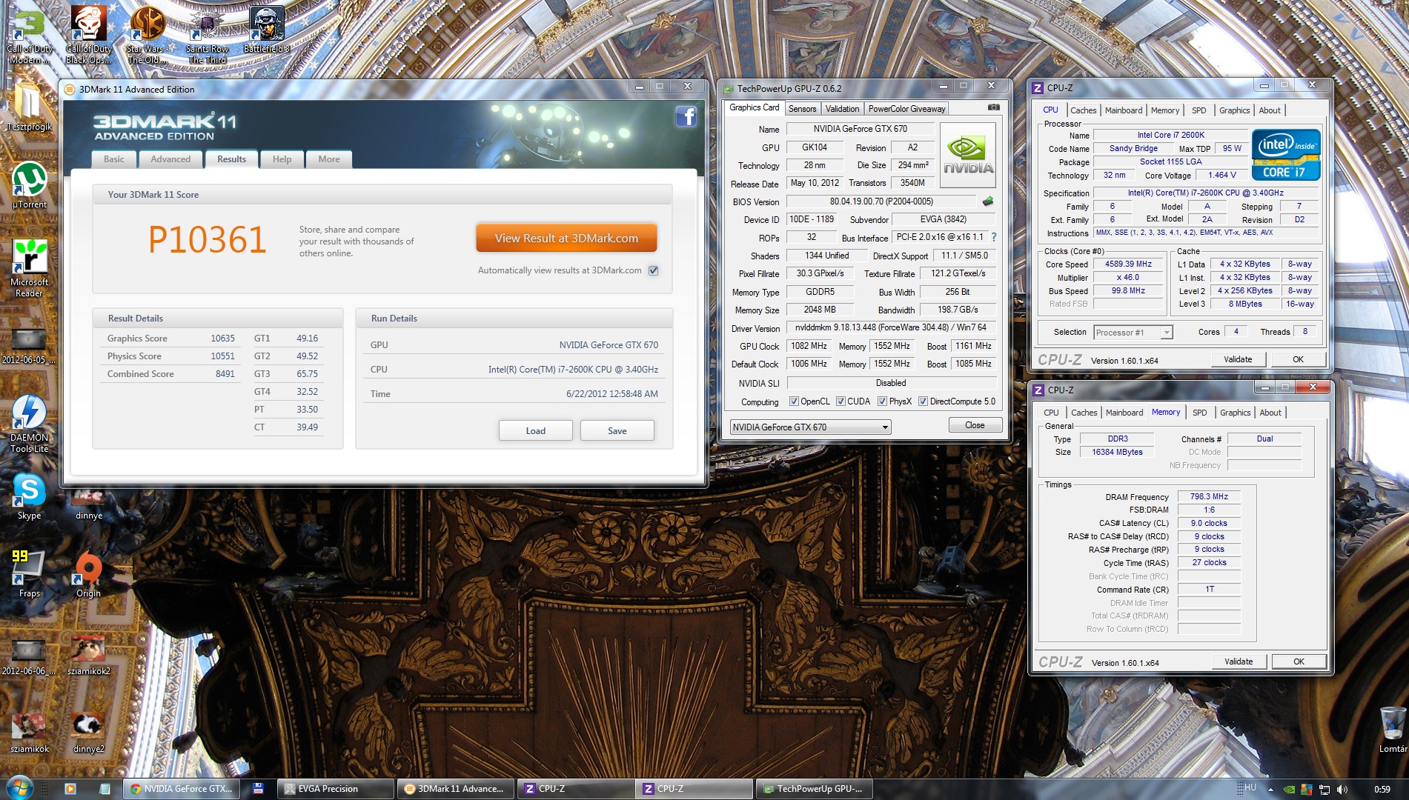
Task: Click the Physics Score value 10551
Action: point(222,356)
